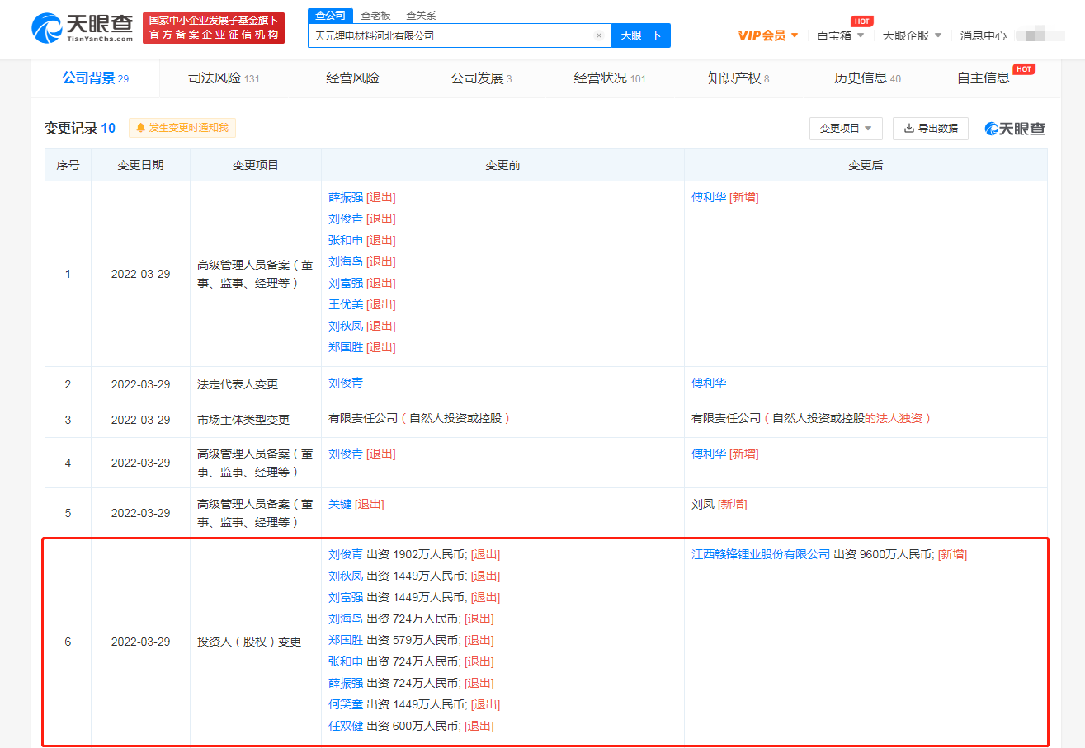This screenshot has width=1085, height=748.
Task: Open 刘秋凤 investor link with 1449万 contribution
Action: 346,576
